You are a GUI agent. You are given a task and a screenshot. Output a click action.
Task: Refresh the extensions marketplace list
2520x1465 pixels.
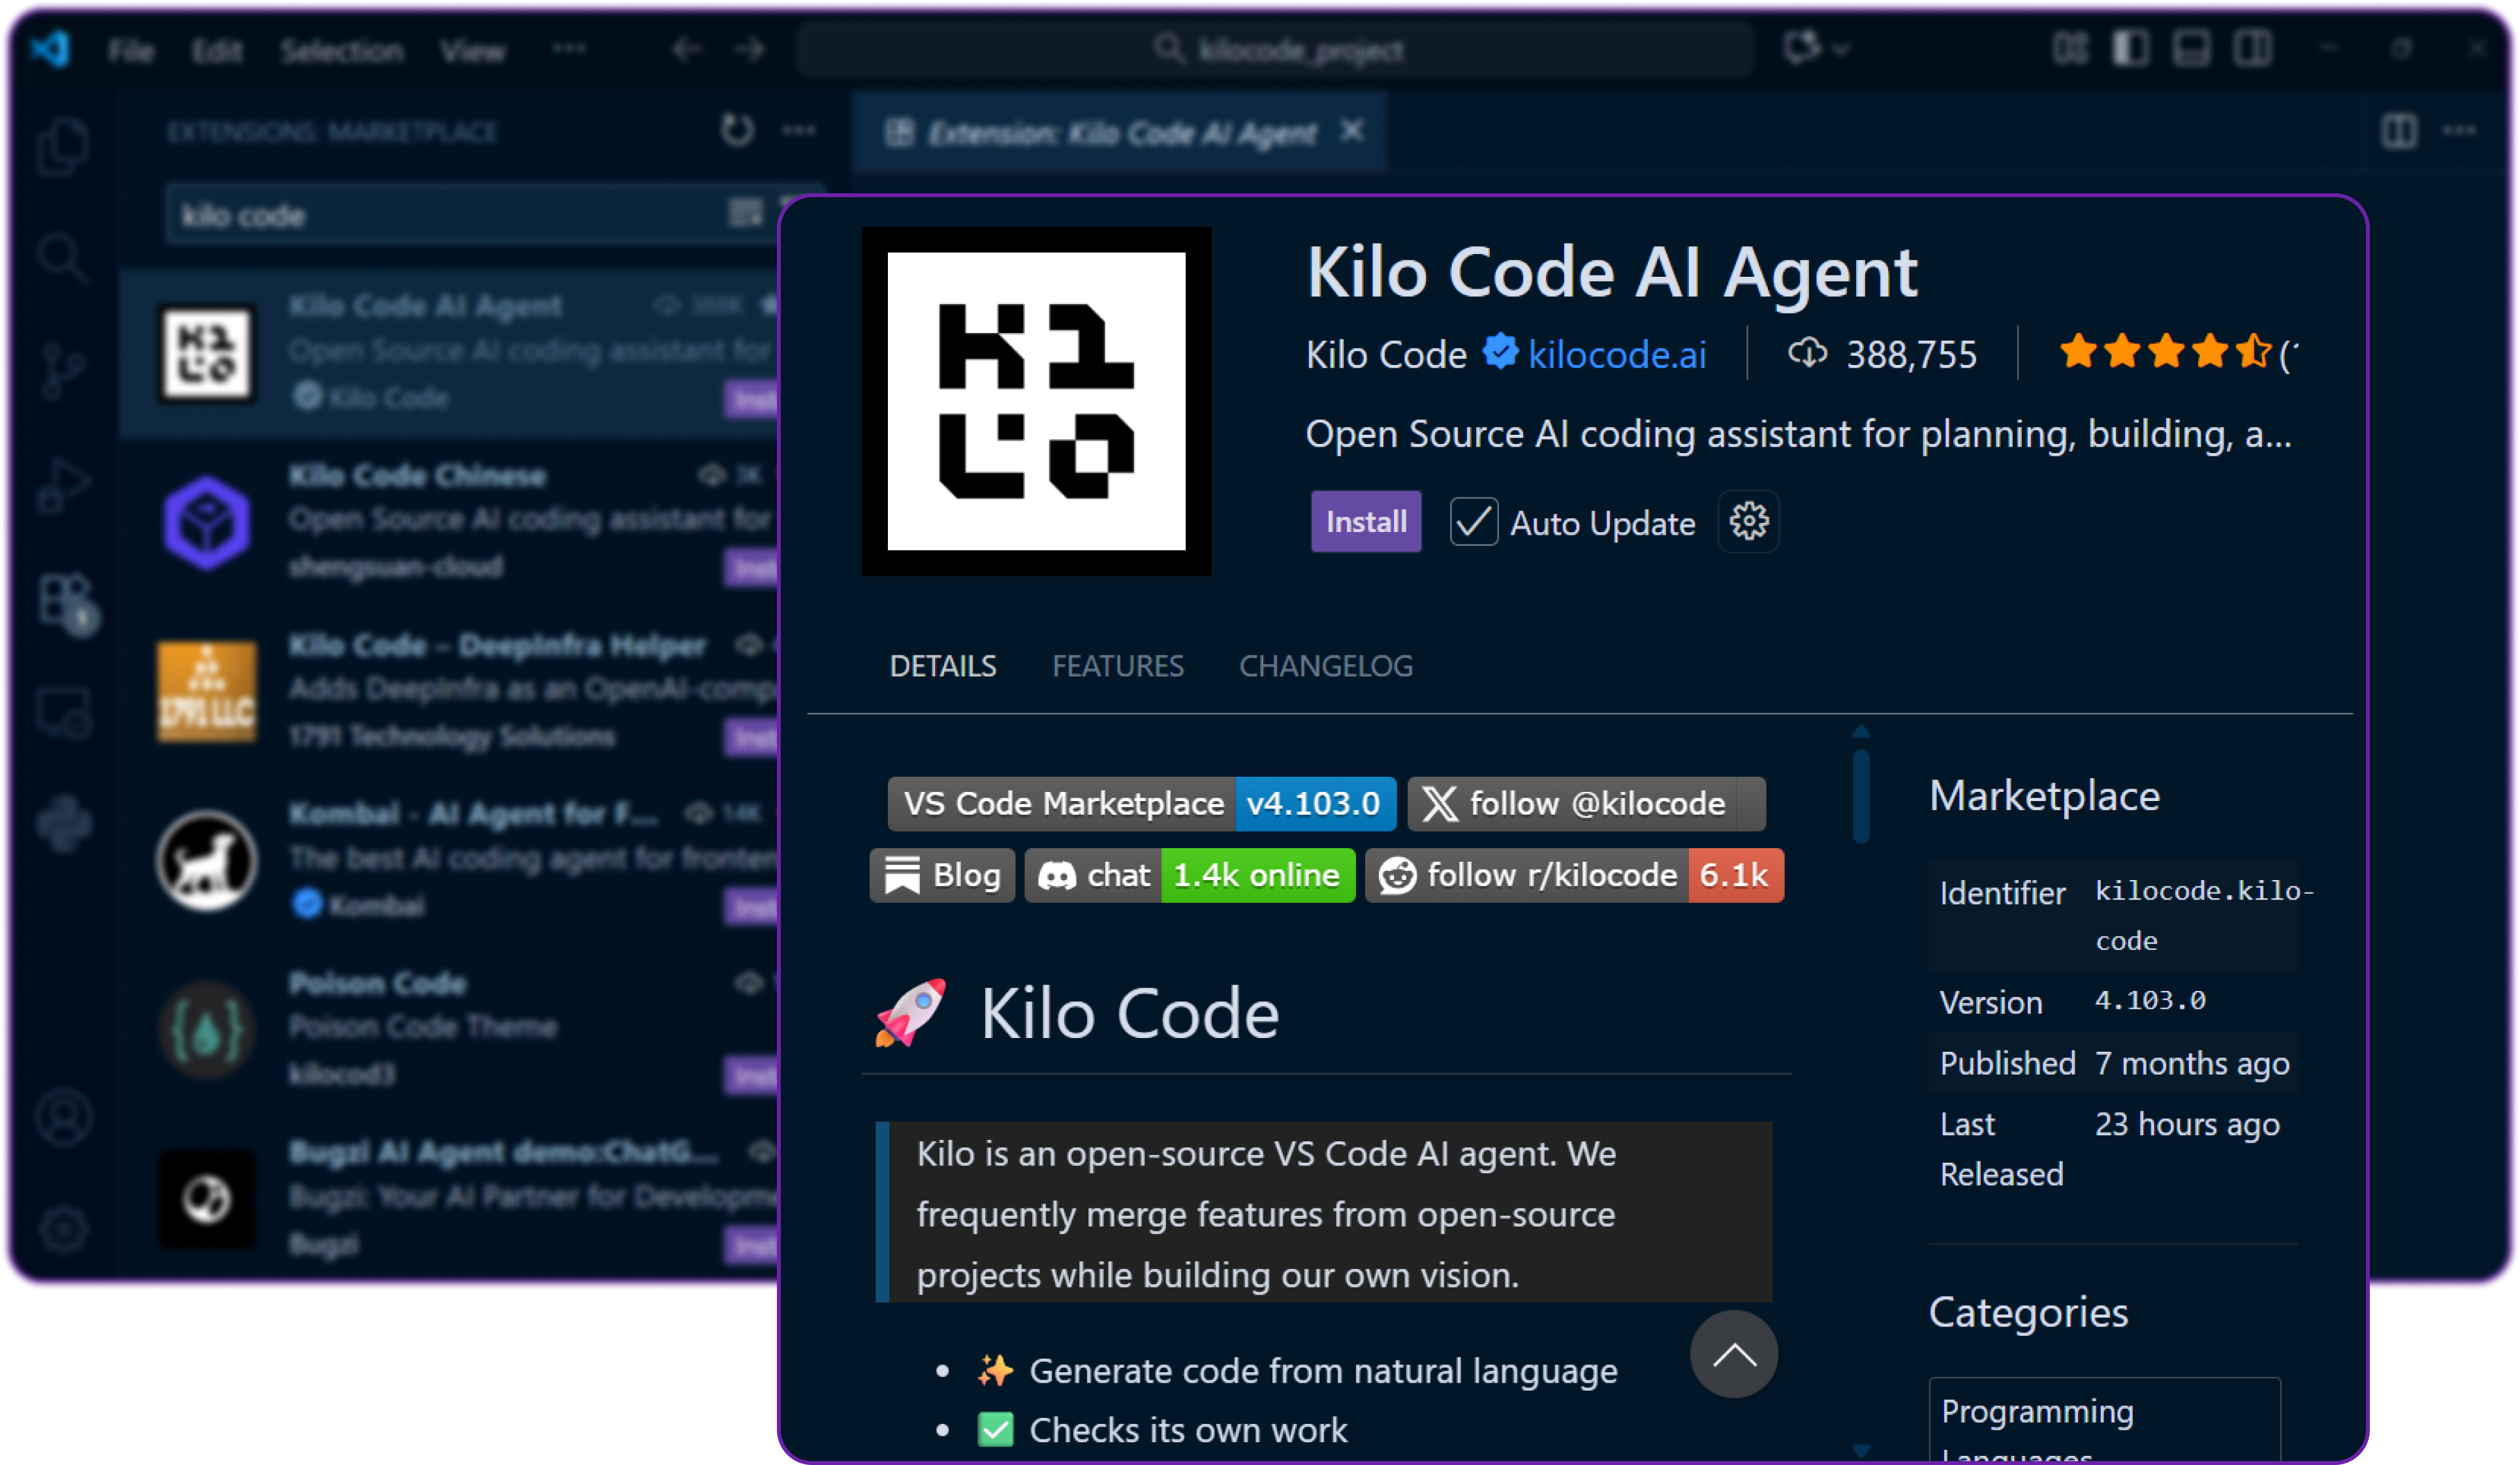coord(737,130)
